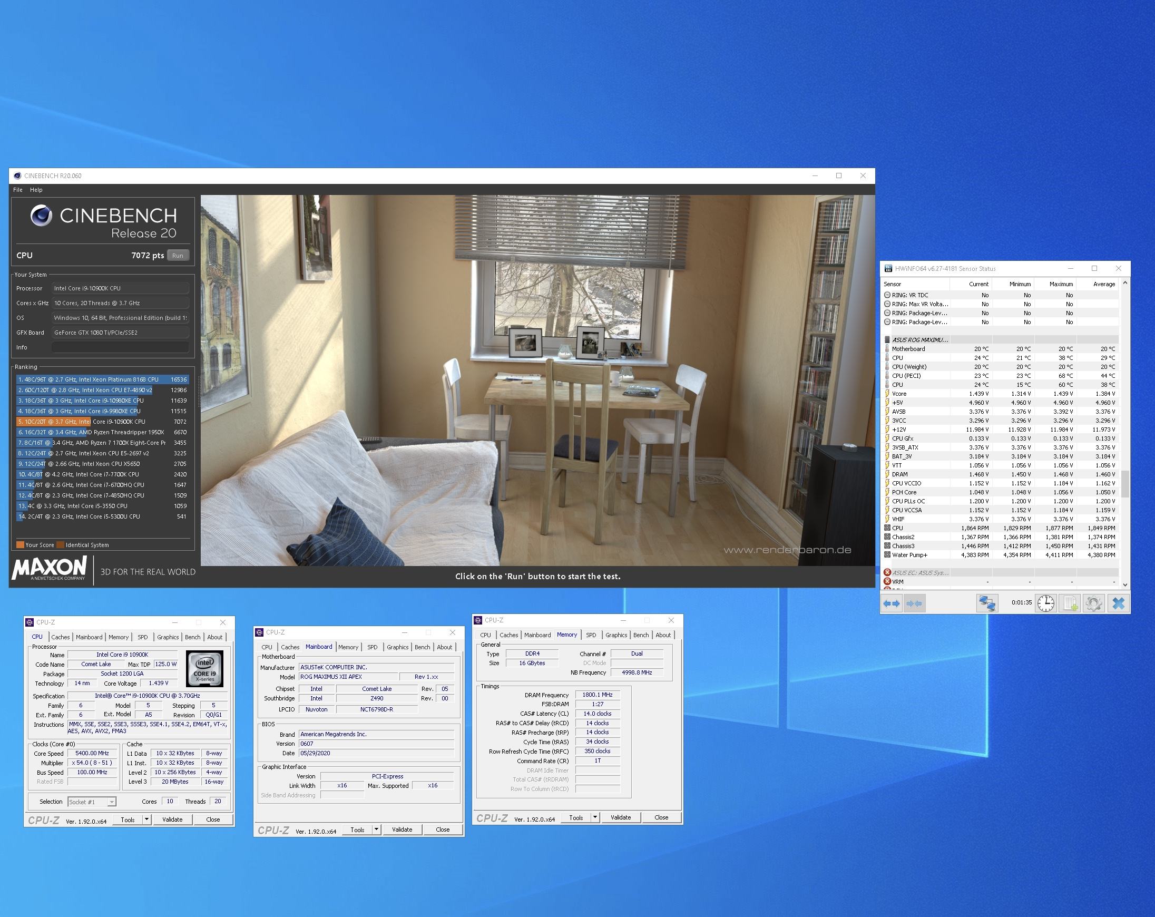
Task: Click the Chassis2 fan icon in HWiNFO
Action: click(887, 537)
